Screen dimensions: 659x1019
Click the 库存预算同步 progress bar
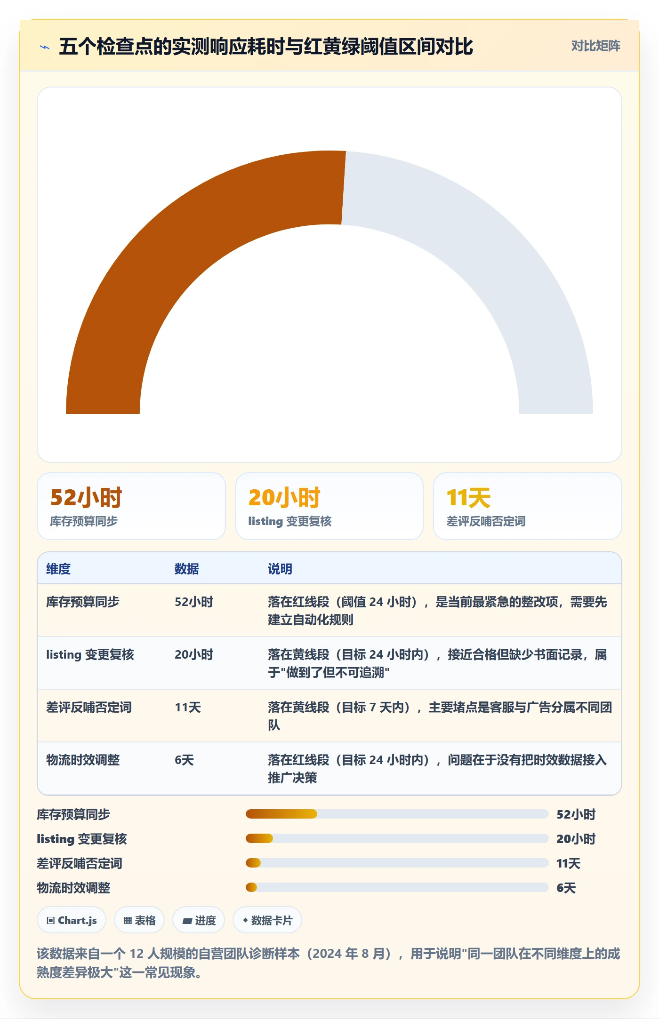[x=397, y=814]
